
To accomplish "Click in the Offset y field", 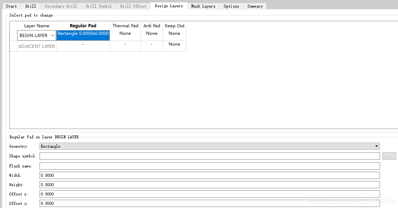I will pyautogui.click(x=209, y=203).
